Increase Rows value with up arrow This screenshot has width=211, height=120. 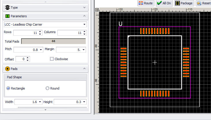pyautogui.click(x=40, y=32)
